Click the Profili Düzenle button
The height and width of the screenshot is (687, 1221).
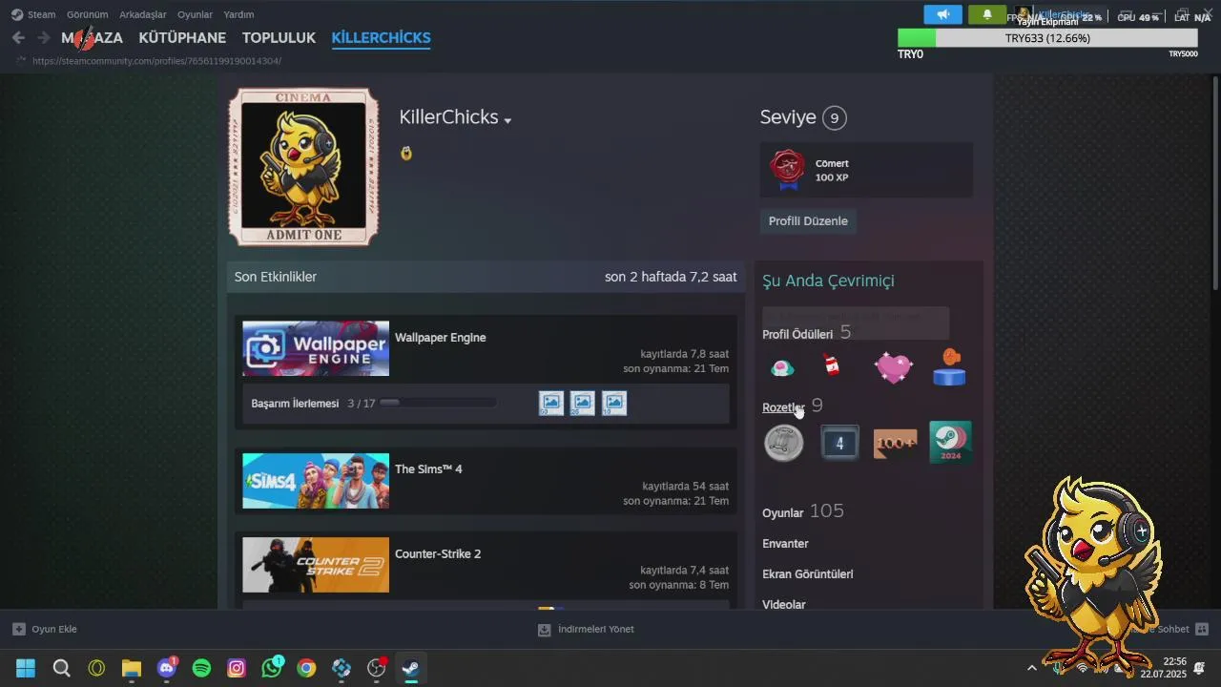tap(808, 221)
